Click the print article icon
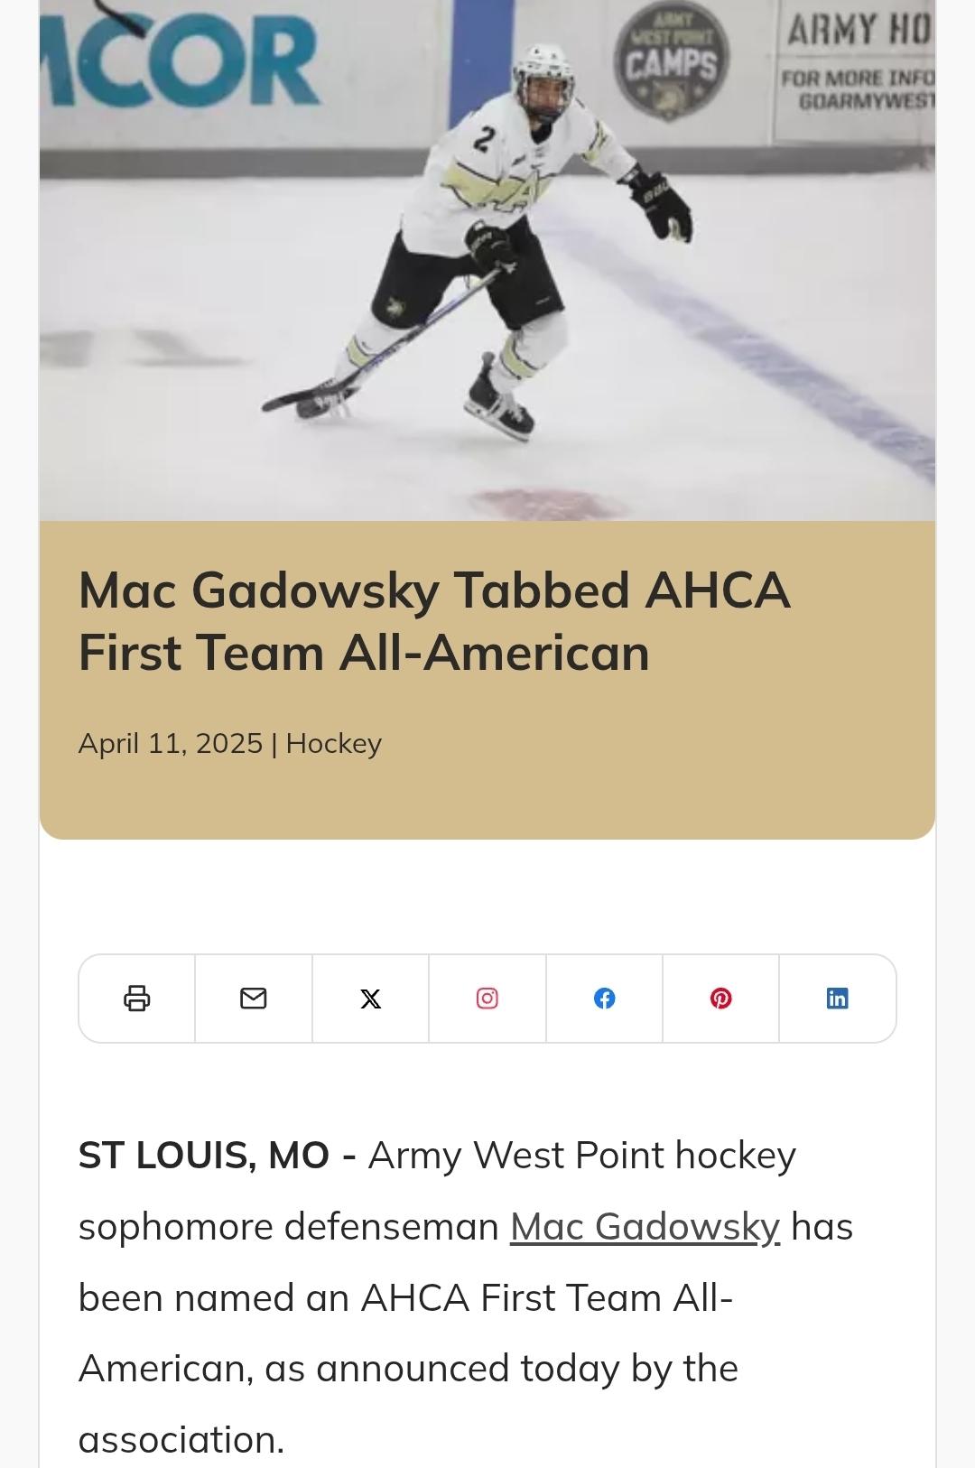Viewport: 975px width, 1468px height. (x=136, y=999)
